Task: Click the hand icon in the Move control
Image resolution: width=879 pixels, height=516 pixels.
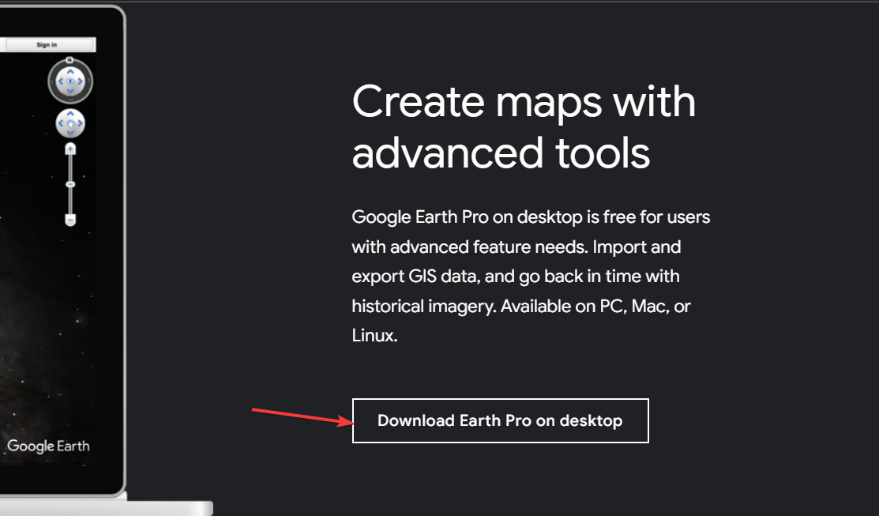Action: tap(70, 122)
